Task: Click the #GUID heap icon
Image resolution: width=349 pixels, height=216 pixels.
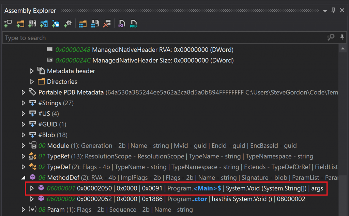Action: click(x=32, y=124)
